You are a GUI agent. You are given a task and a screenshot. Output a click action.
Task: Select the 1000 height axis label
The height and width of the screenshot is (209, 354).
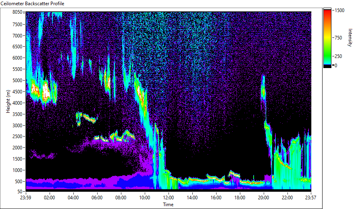tap(17, 170)
